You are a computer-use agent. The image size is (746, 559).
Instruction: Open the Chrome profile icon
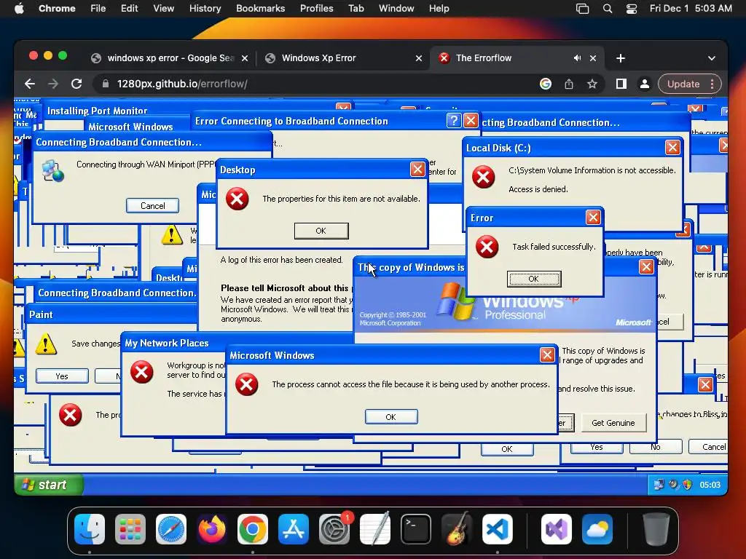coord(645,84)
